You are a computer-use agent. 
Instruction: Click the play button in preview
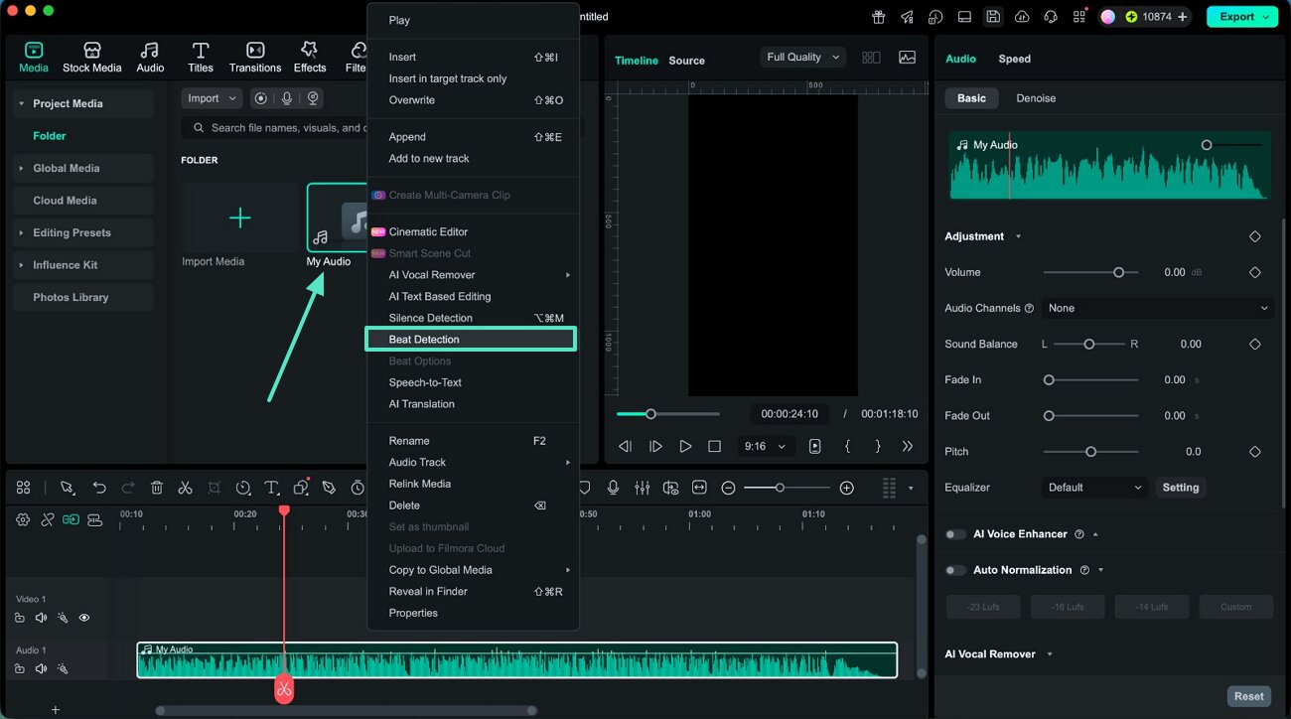tap(685, 447)
